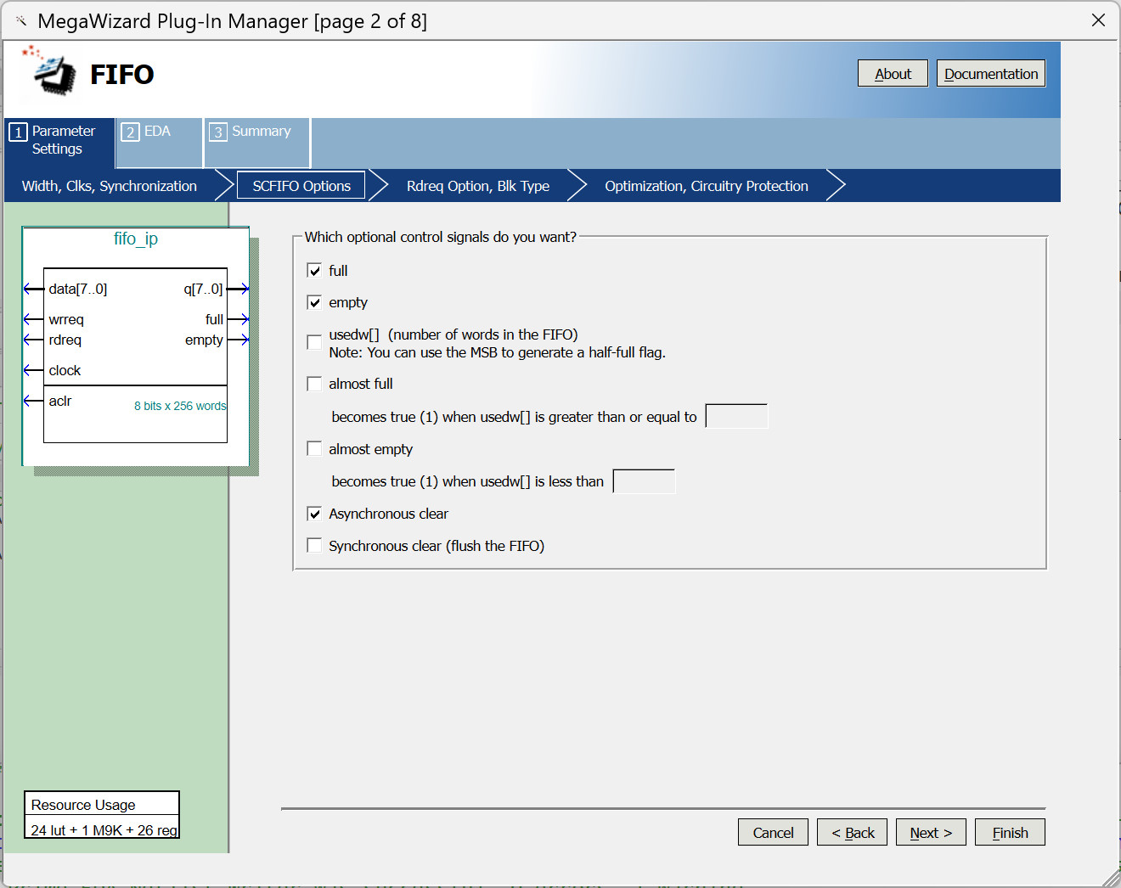Click the Next button
The height and width of the screenshot is (888, 1121).
pos(930,833)
